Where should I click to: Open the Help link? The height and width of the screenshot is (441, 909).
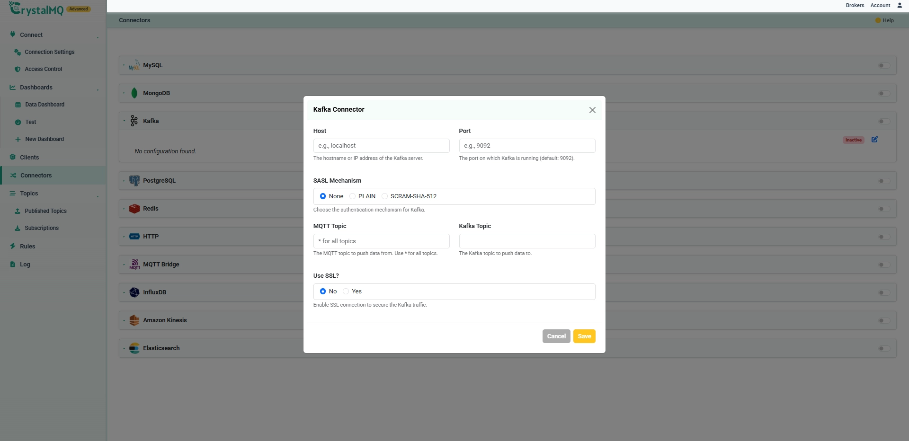coord(885,20)
